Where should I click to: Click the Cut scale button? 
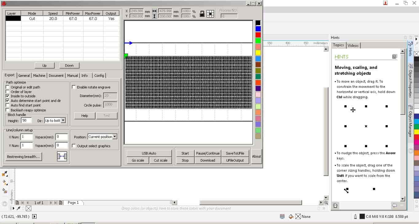pos(161,160)
